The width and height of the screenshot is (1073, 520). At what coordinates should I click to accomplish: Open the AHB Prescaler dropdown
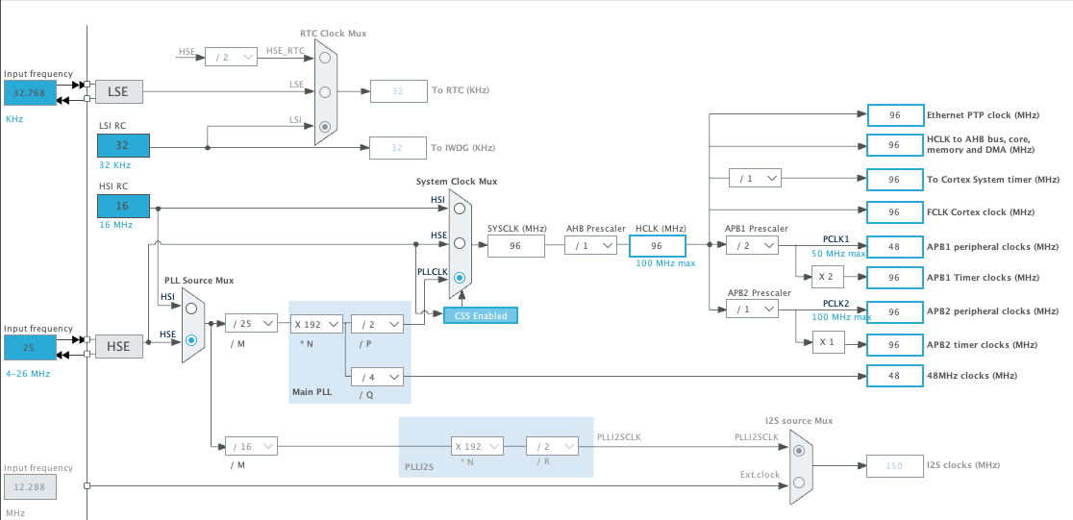590,246
